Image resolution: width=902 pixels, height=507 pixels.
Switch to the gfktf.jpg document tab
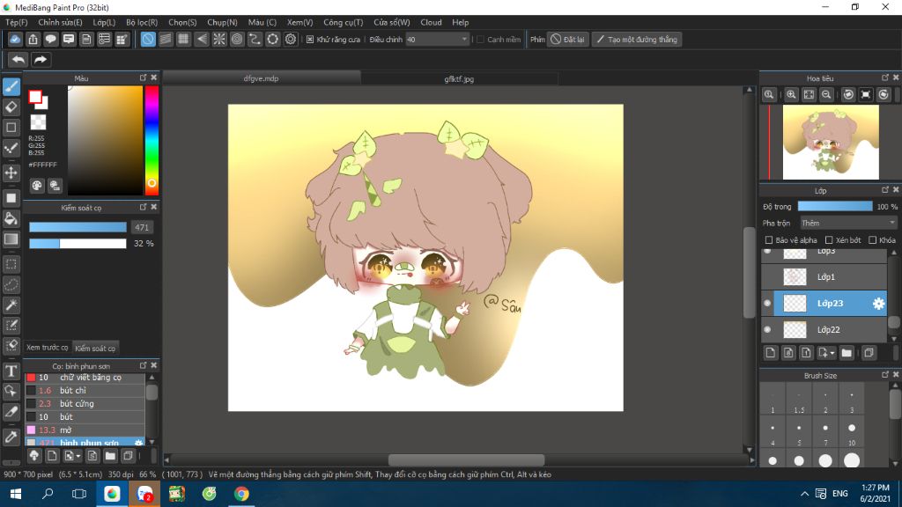pyautogui.click(x=459, y=78)
